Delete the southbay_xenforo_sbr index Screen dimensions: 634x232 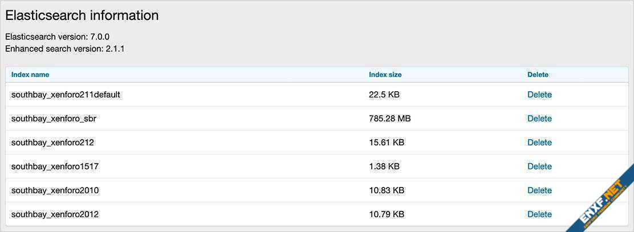click(x=539, y=119)
